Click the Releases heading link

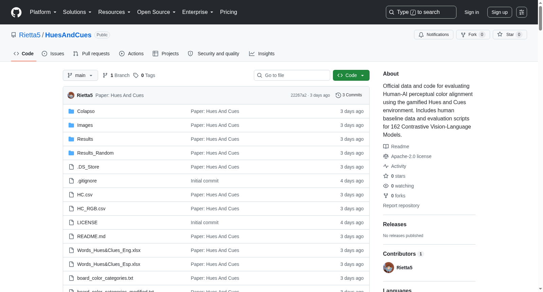395,225
